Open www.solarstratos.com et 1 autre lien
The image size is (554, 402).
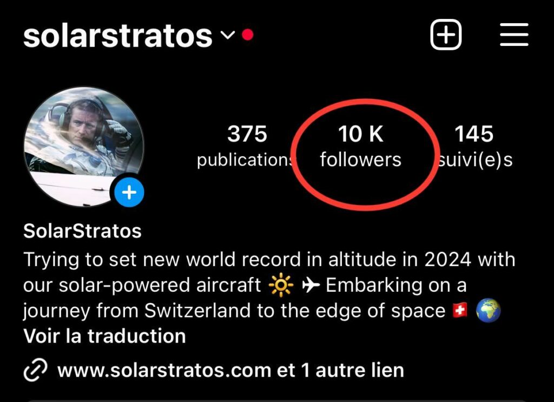point(230,370)
